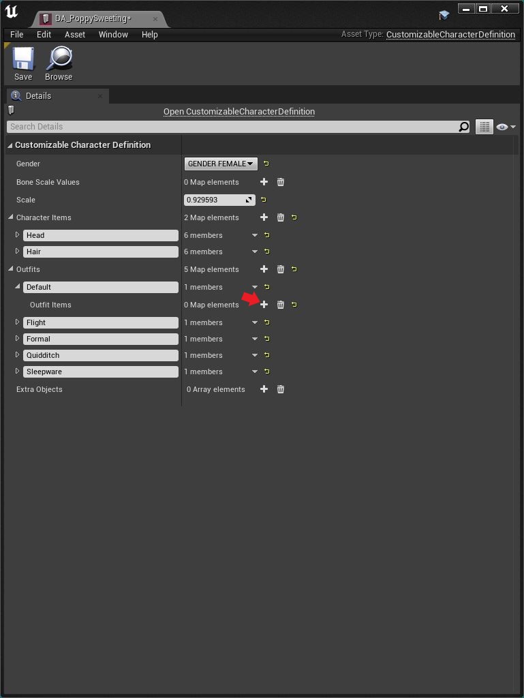Image resolution: width=524 pixels, height=698 pixels.
Task: Open Head entry options dropdown arrow
Action: [x=255, y=235]
